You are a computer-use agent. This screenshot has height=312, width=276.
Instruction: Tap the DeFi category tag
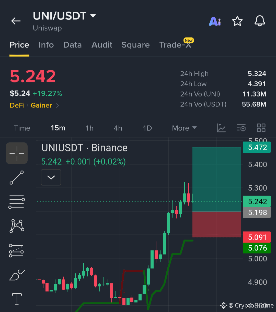(17, 105)
